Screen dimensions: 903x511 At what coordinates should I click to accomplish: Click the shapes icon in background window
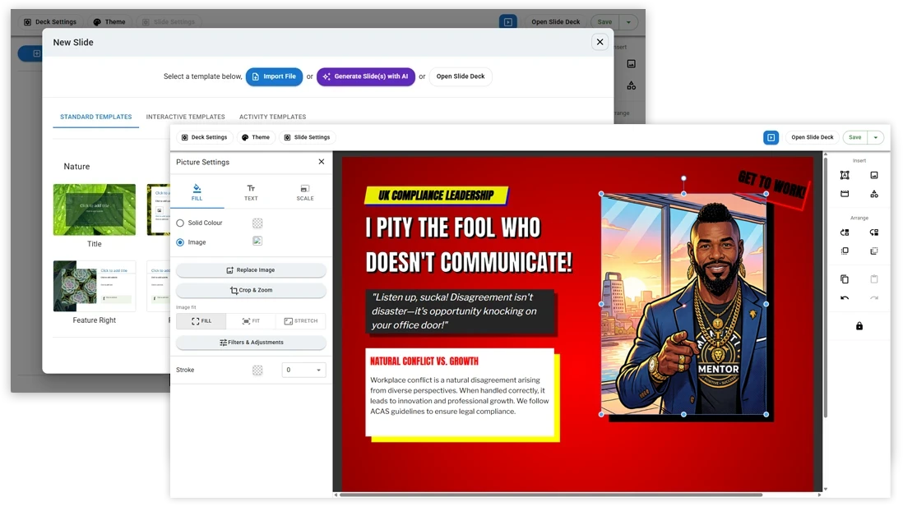(x=631, y=85)
